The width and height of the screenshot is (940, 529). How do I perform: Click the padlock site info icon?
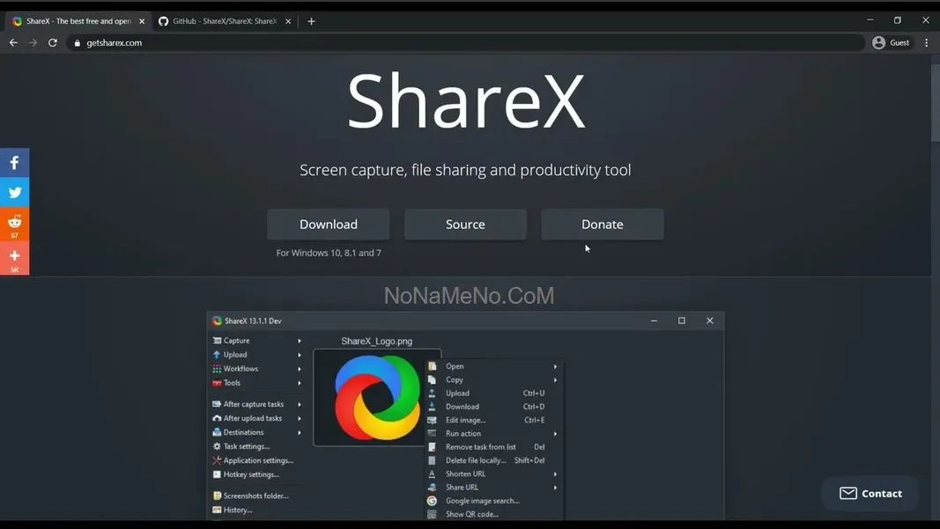(x=78, y=43)
